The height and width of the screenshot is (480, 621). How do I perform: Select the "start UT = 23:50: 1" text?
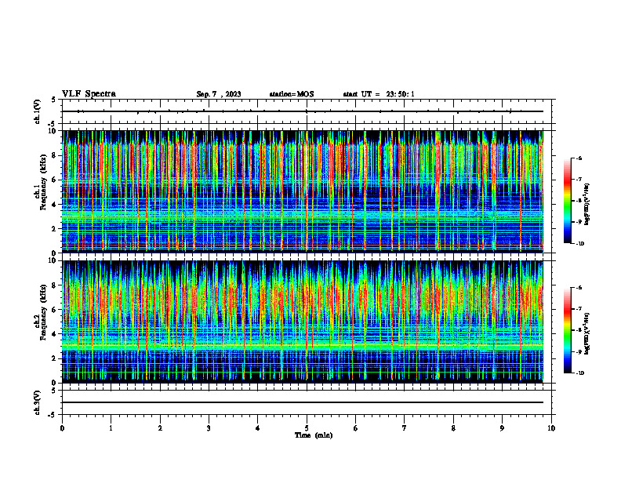379,94
